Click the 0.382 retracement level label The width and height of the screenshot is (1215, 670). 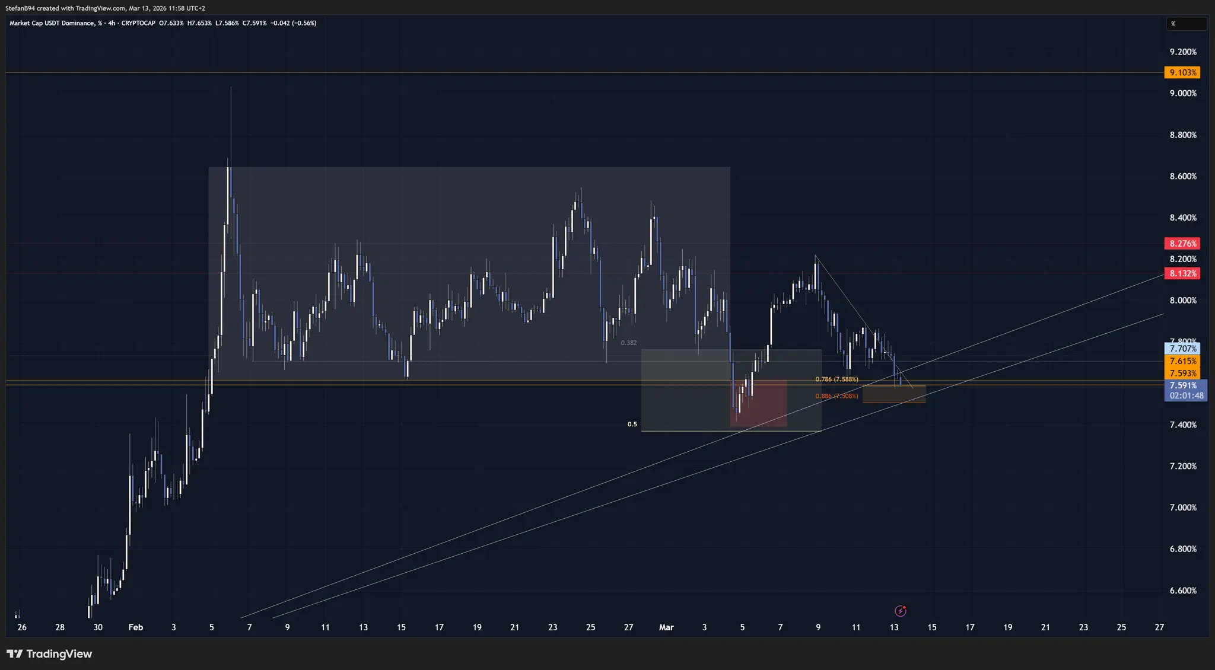pyautogui.click(x=629, y=343)
